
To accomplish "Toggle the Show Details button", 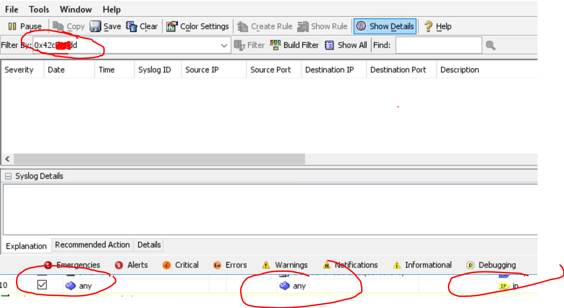I will [385, 27].
